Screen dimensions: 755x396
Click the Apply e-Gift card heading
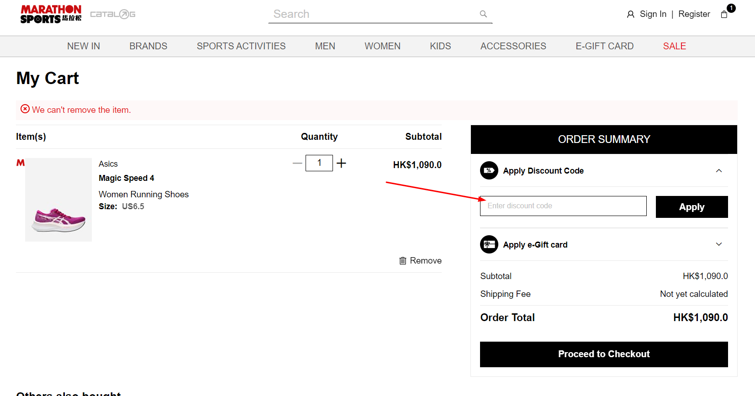(535, 245)
